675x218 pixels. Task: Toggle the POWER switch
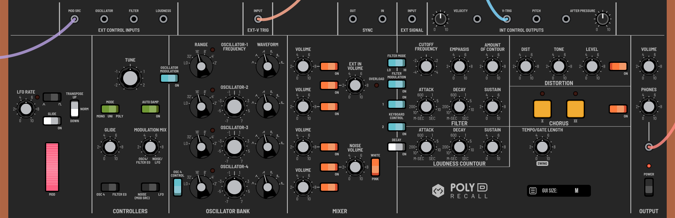tap(649, 187)
